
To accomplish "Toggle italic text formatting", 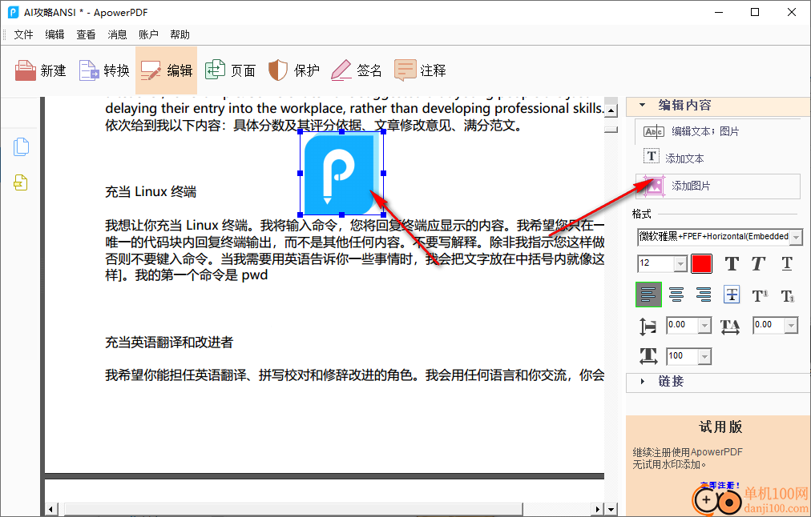I will coord(758,264).
